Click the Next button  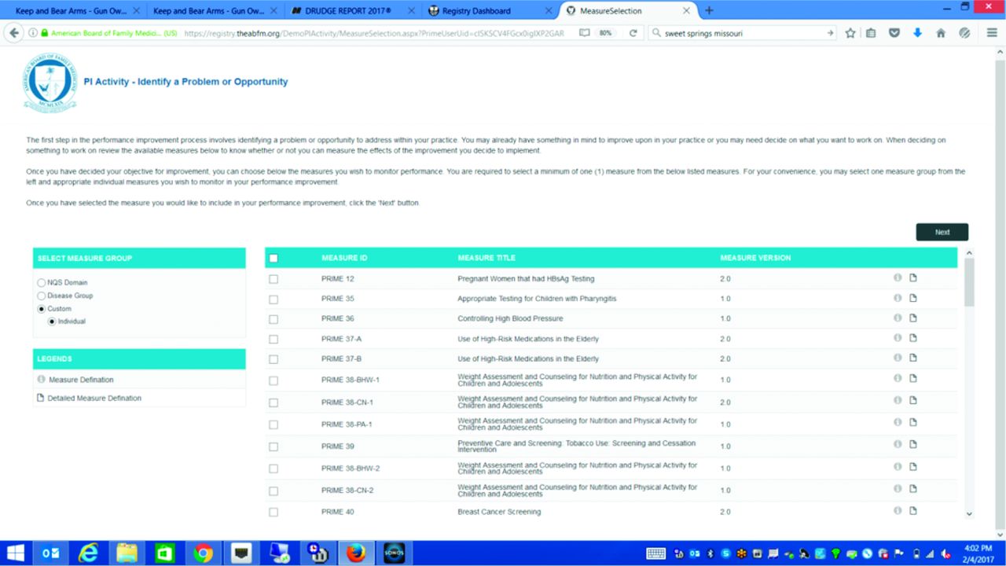pos(942,232)
